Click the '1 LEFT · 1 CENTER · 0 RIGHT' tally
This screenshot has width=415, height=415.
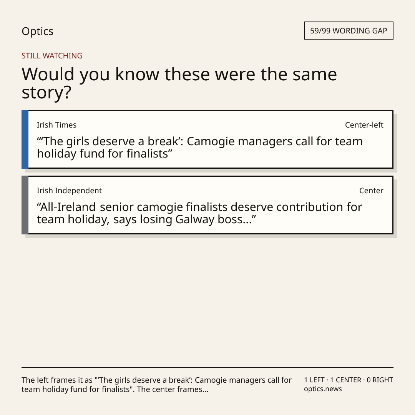(348, 380)
